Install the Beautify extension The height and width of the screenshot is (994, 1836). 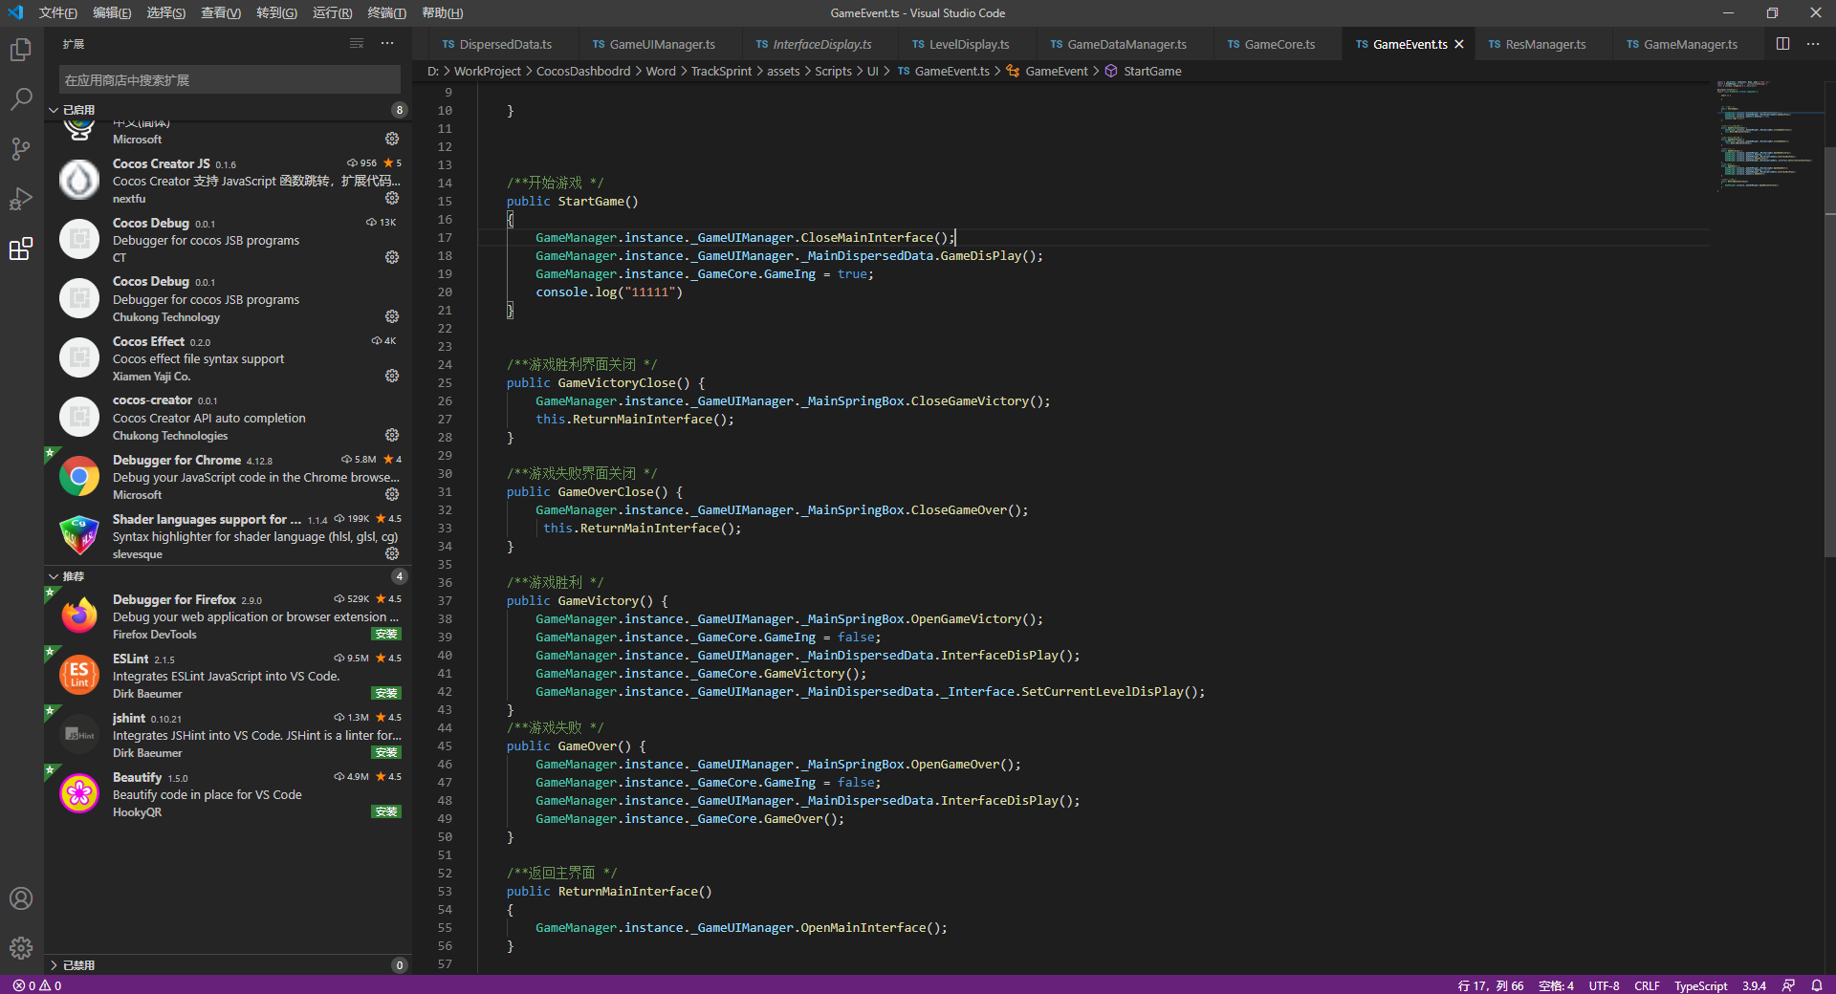(x=386, y=811)
